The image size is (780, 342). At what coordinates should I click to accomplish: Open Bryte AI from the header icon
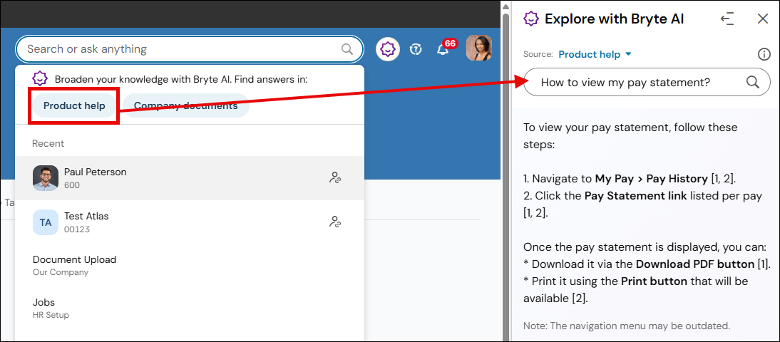tap(388, 48)
